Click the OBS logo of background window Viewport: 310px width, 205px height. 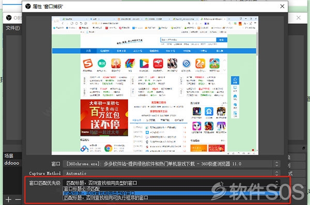click(9, 18)
